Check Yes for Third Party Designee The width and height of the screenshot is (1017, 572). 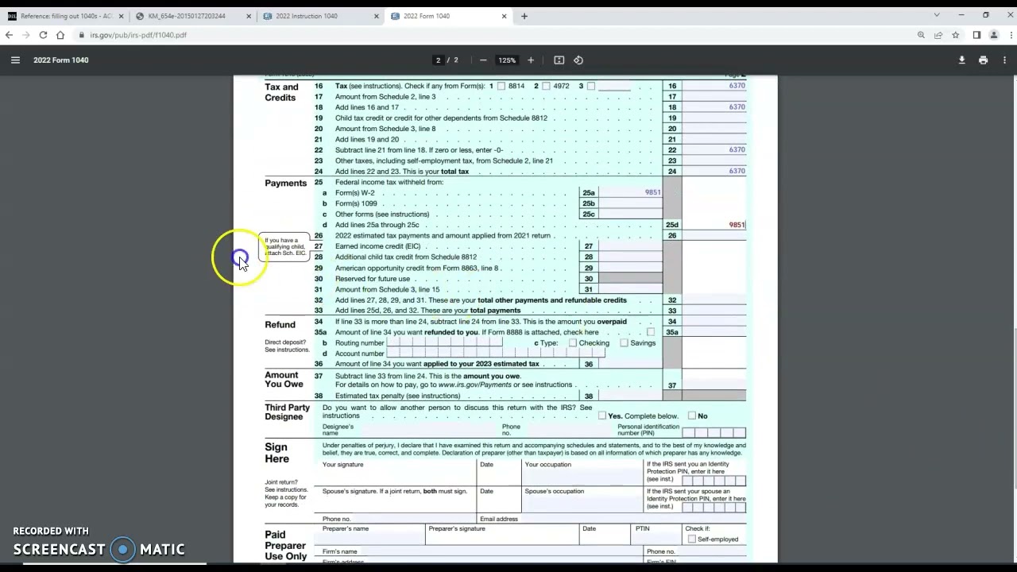pyautogui.click(x=602, y=415)
